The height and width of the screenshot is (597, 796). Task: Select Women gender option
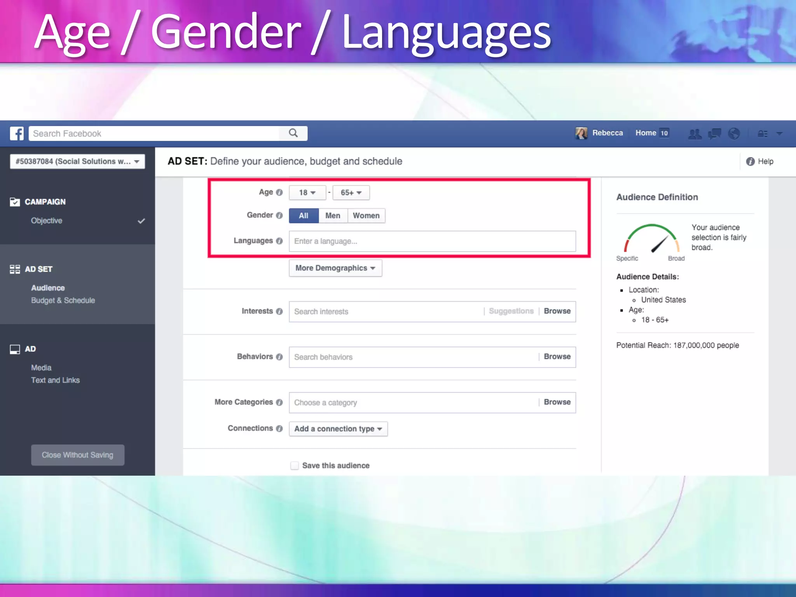point(366,216)
